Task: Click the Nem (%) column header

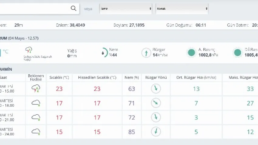Action: coord(131,78)
